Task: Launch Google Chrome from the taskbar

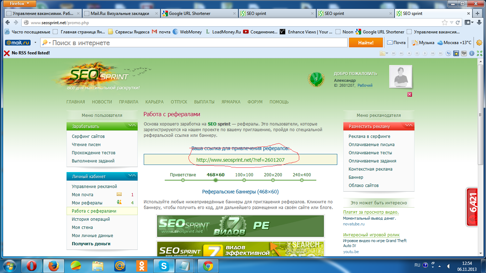Action: tap(208, 266)
